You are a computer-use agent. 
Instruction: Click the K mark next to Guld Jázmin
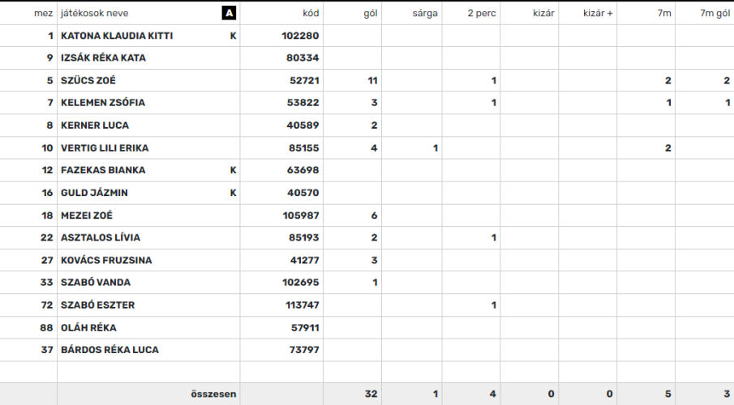tap(233, 193)
